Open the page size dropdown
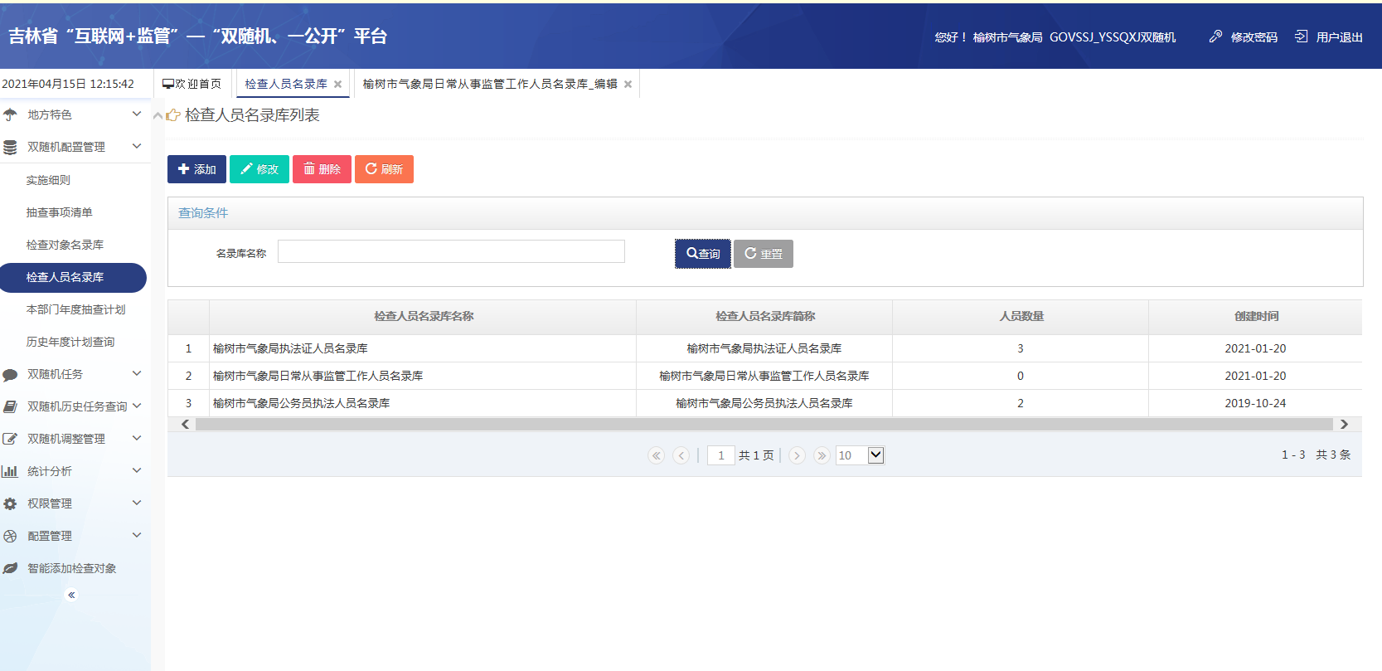 875,455
